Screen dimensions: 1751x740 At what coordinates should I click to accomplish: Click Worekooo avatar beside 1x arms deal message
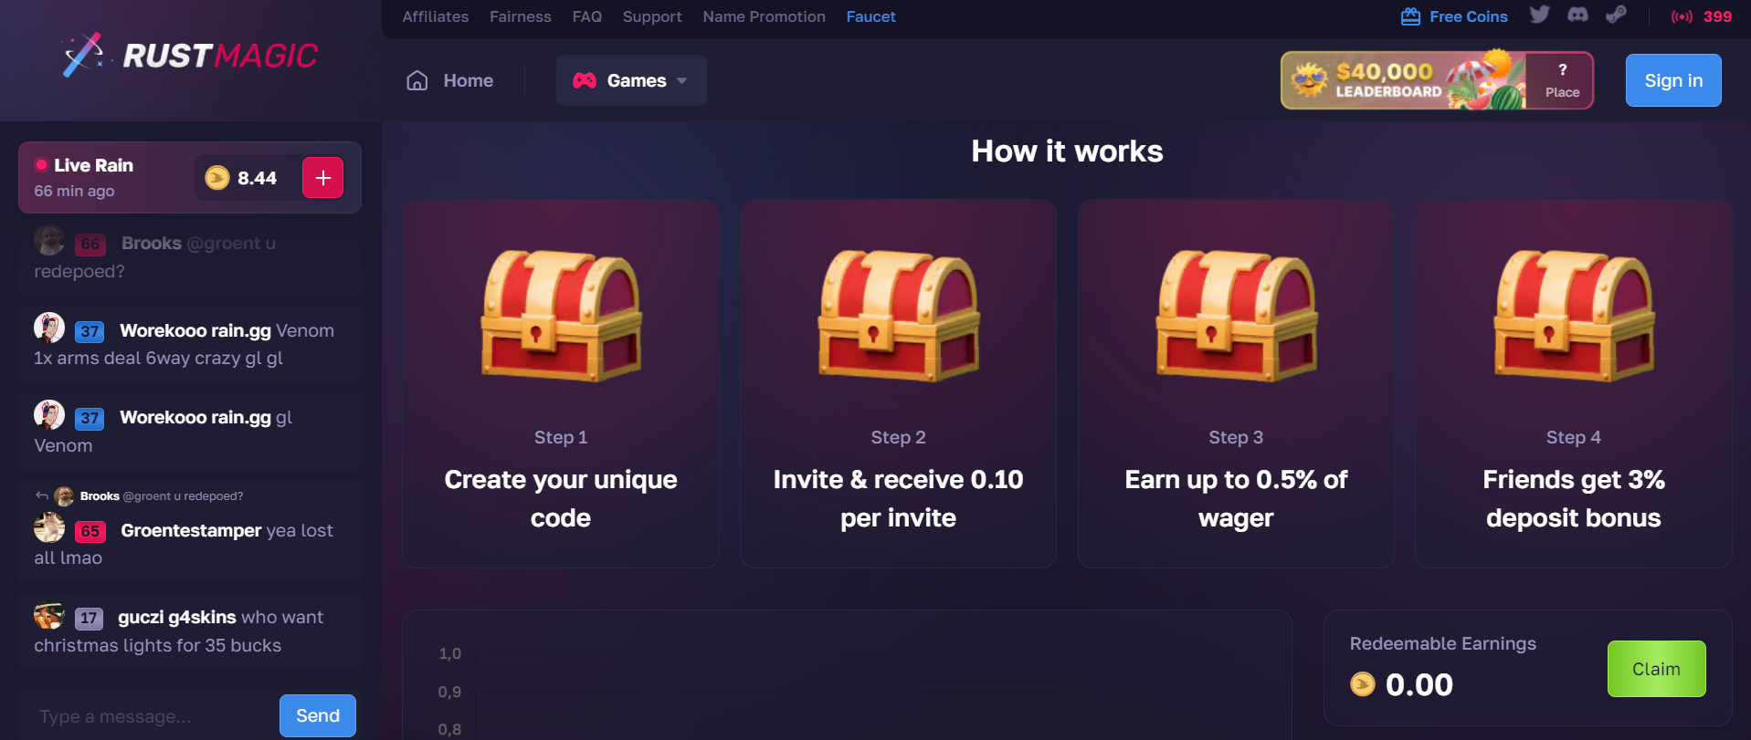tap(49, 328)
